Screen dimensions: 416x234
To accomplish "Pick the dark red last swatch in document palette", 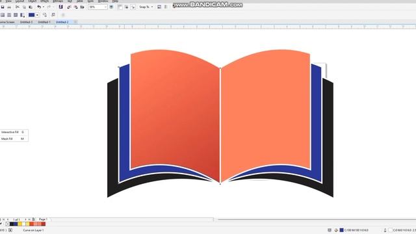I will (x=44, y=224).
